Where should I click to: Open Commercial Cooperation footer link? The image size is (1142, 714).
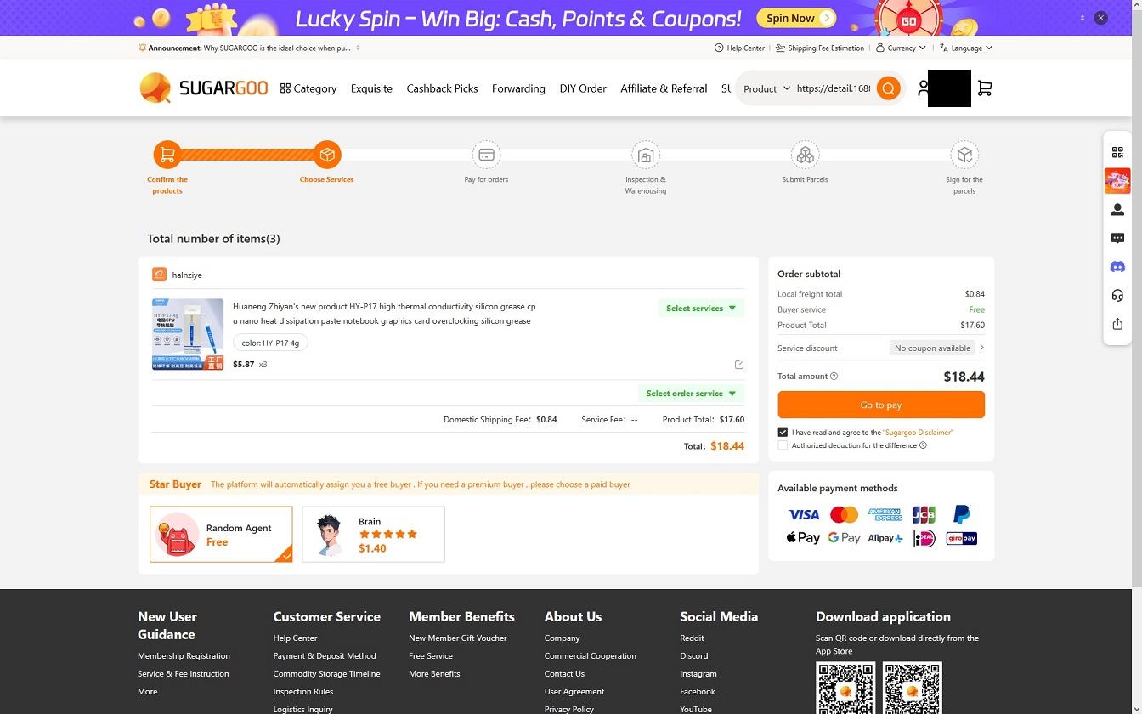pyautogui.click(x=591, y=656)
